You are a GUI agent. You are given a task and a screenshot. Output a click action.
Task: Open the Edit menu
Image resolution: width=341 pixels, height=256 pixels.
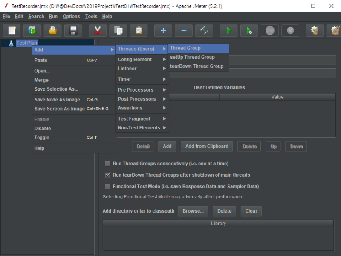click(x=19, y=17)
